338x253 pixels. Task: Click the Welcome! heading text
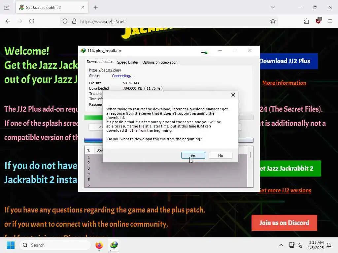point(27,51)
